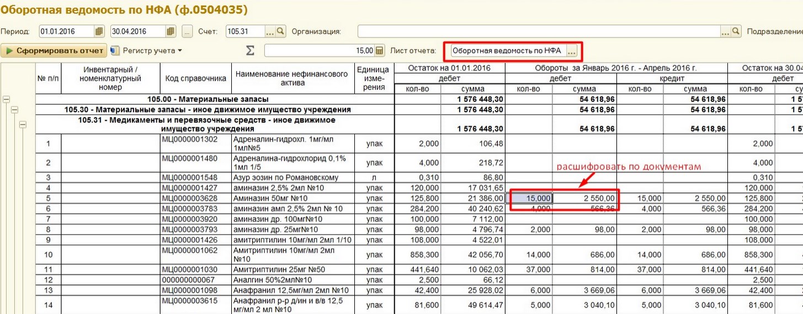Screen dimensions: 803x314
Task: Open calendar for end date 30.04.2016
Action: (171, 31)
